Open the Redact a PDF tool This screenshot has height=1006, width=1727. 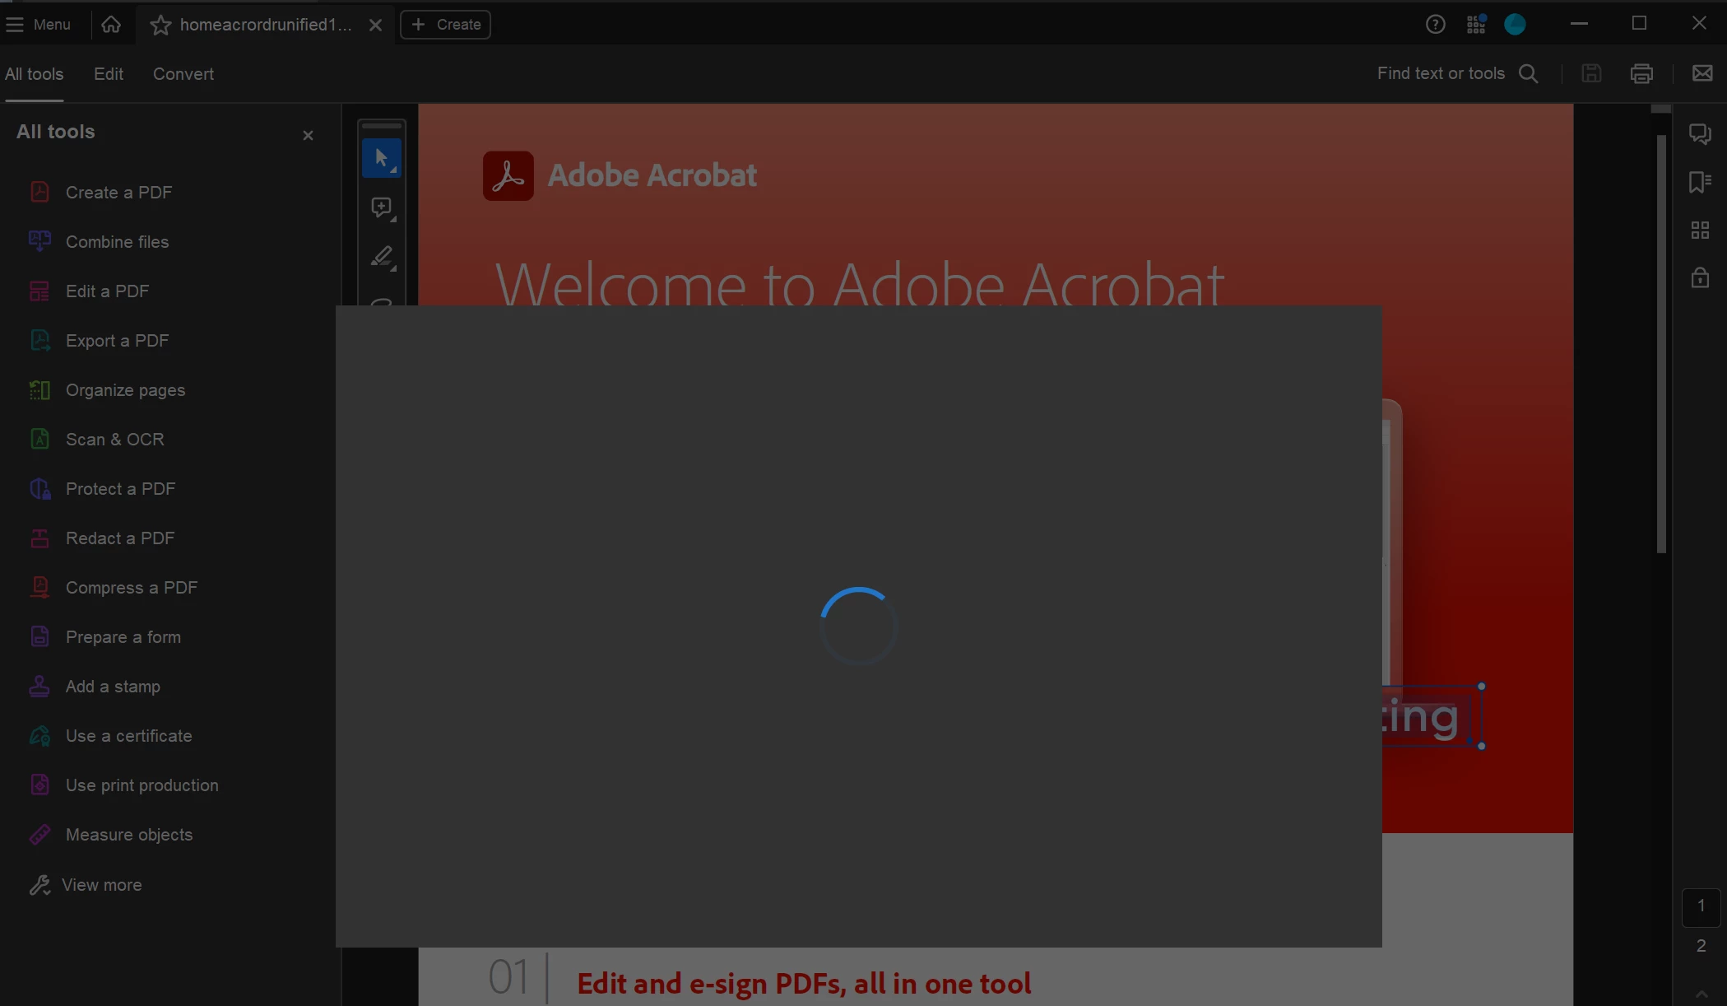[119, 538]
